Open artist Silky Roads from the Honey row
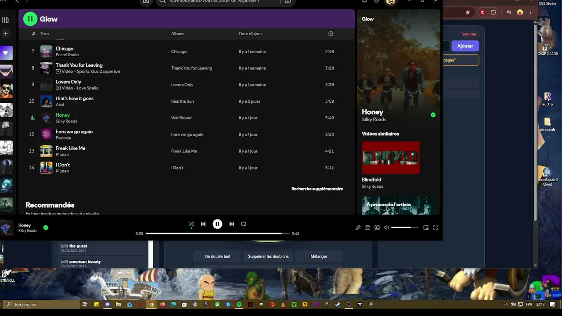Image resolution: width=562 pixels, height=316 pixels. (x=66, y=121)
